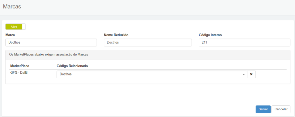The height and width of the screenshot is (117, 295).
Task: Click the caret arrow of the Docthos dropdown
Action: pos(244,75)
